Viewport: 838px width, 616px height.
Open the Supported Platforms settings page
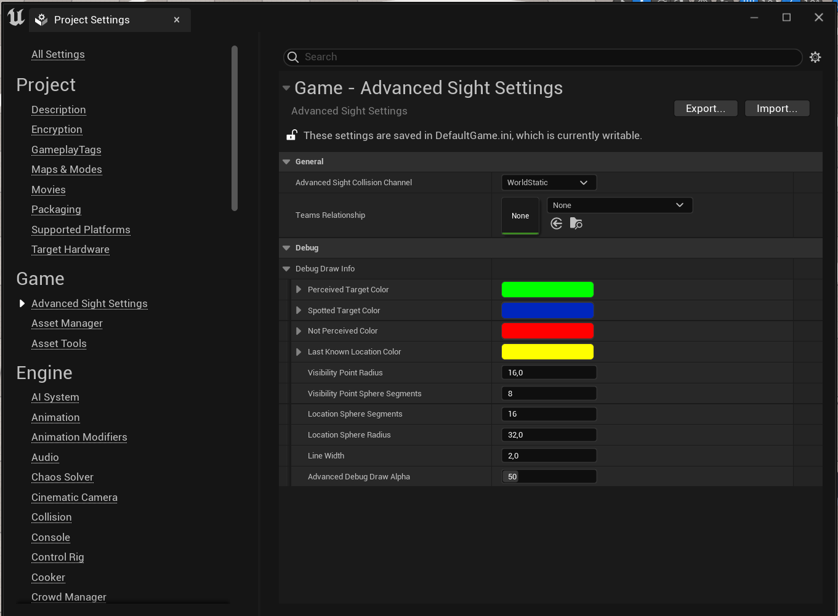pyautogui.click(x=81, y=230)
